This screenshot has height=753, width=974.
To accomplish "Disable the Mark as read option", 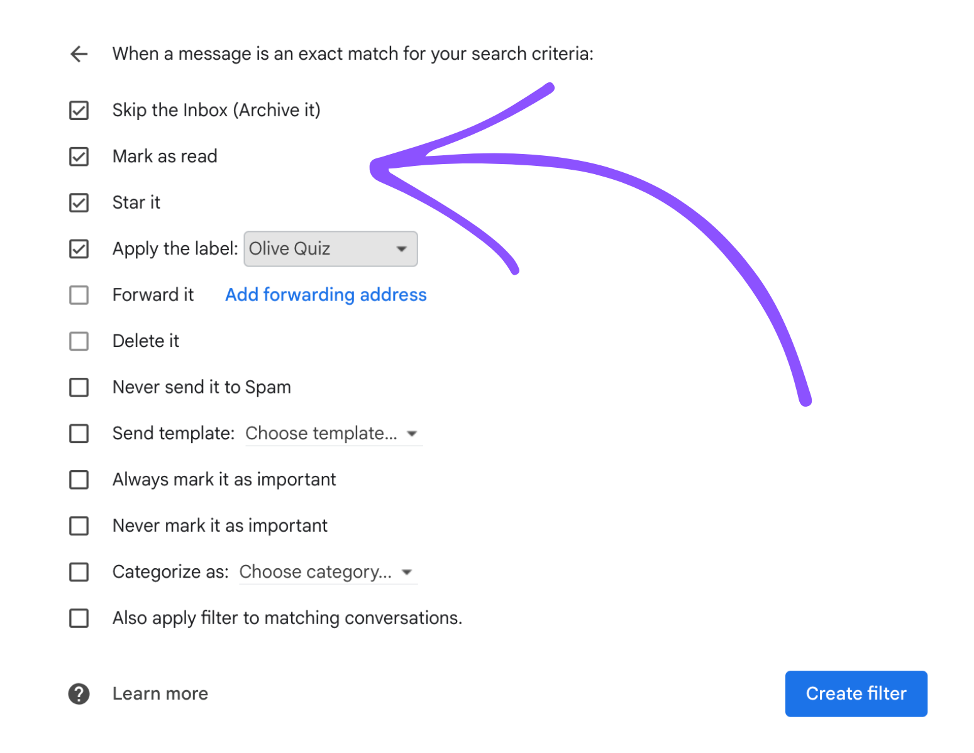I will pos(78,157).
